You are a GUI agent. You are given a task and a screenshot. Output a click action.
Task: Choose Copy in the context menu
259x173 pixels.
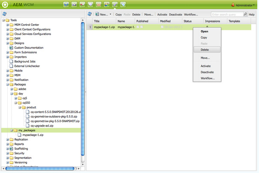[207, 37]
